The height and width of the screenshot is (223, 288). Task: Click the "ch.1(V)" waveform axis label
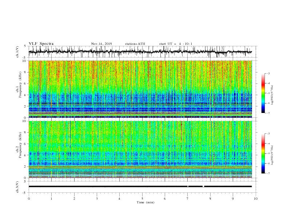17,52
